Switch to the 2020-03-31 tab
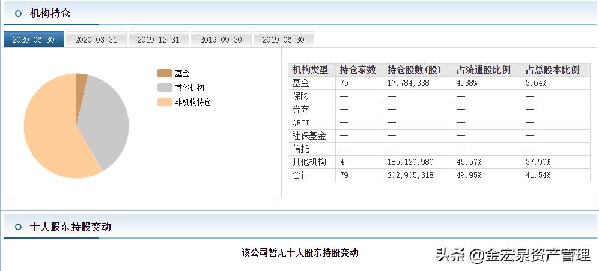 (96, 40)
